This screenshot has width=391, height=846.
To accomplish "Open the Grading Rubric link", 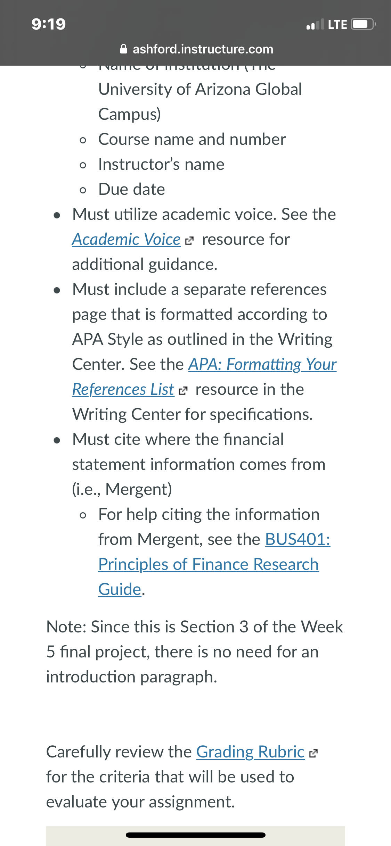I will point(251,752).
